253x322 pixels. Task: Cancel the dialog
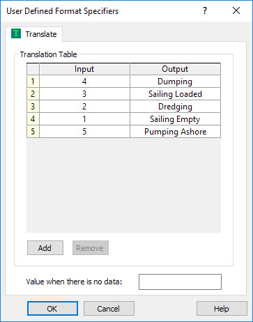(109, 309)
